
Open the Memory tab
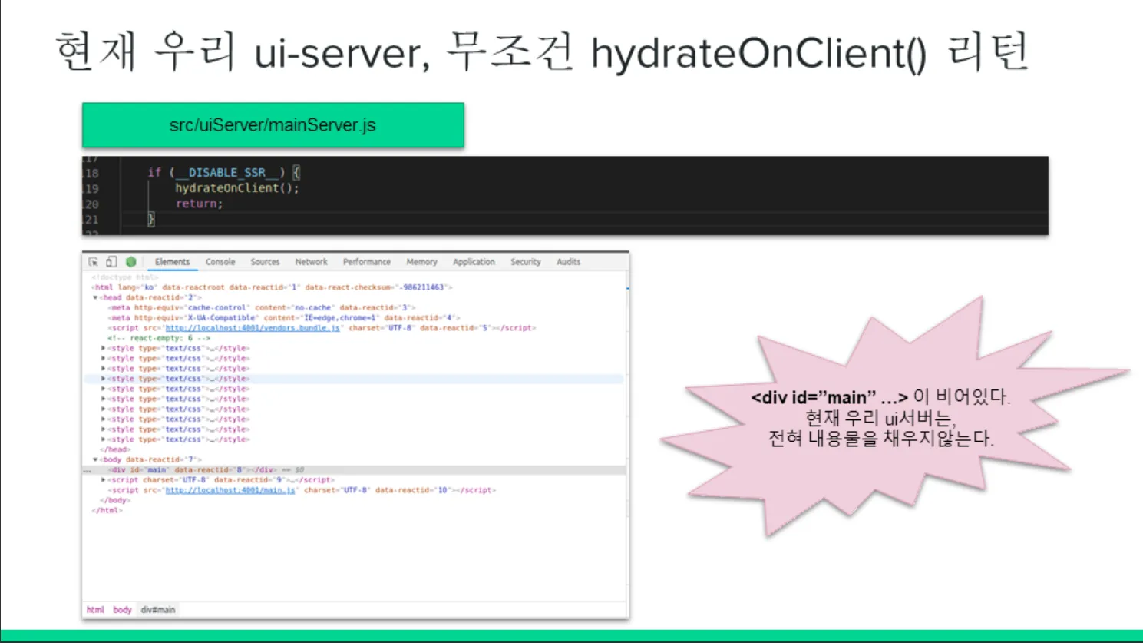tap(421, 262)
